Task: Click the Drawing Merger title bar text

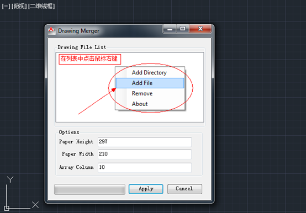Action: click(x=78, y=31)
